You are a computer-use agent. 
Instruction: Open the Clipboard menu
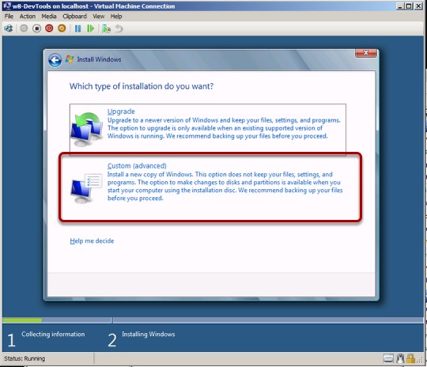click(x=74, y=17)
